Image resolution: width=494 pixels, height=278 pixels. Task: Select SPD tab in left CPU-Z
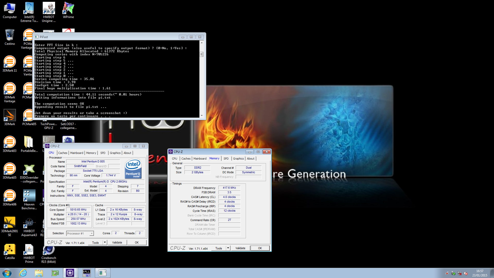103,153
